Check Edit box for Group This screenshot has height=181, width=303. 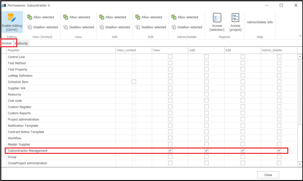tap(243, 157)
